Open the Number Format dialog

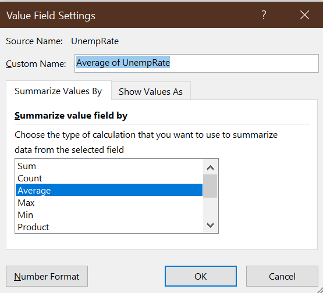(47, 276)
